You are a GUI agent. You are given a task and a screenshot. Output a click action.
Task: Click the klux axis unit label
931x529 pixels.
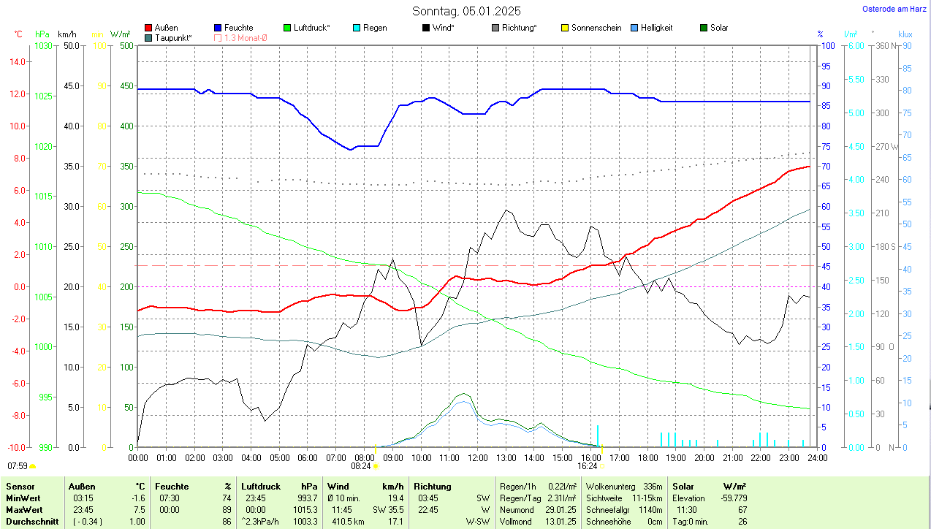click(x=905, y=34)
